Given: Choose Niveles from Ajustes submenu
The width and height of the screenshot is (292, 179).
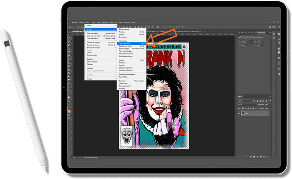Looking at the screenshot, I should [131, 32].
